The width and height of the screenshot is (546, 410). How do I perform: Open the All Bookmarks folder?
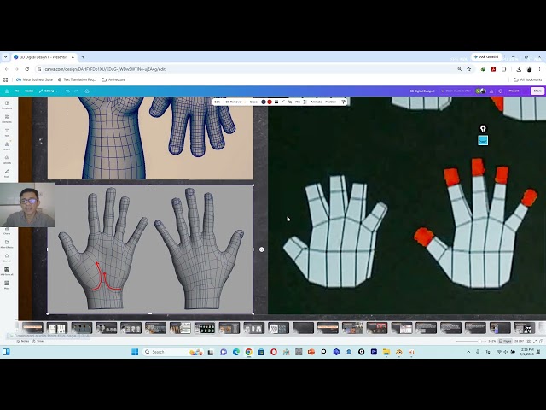528,79
